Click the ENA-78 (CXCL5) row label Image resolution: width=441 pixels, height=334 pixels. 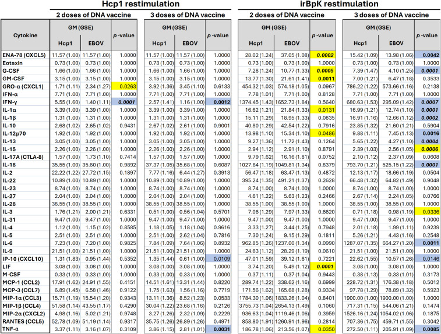(23, 55)
